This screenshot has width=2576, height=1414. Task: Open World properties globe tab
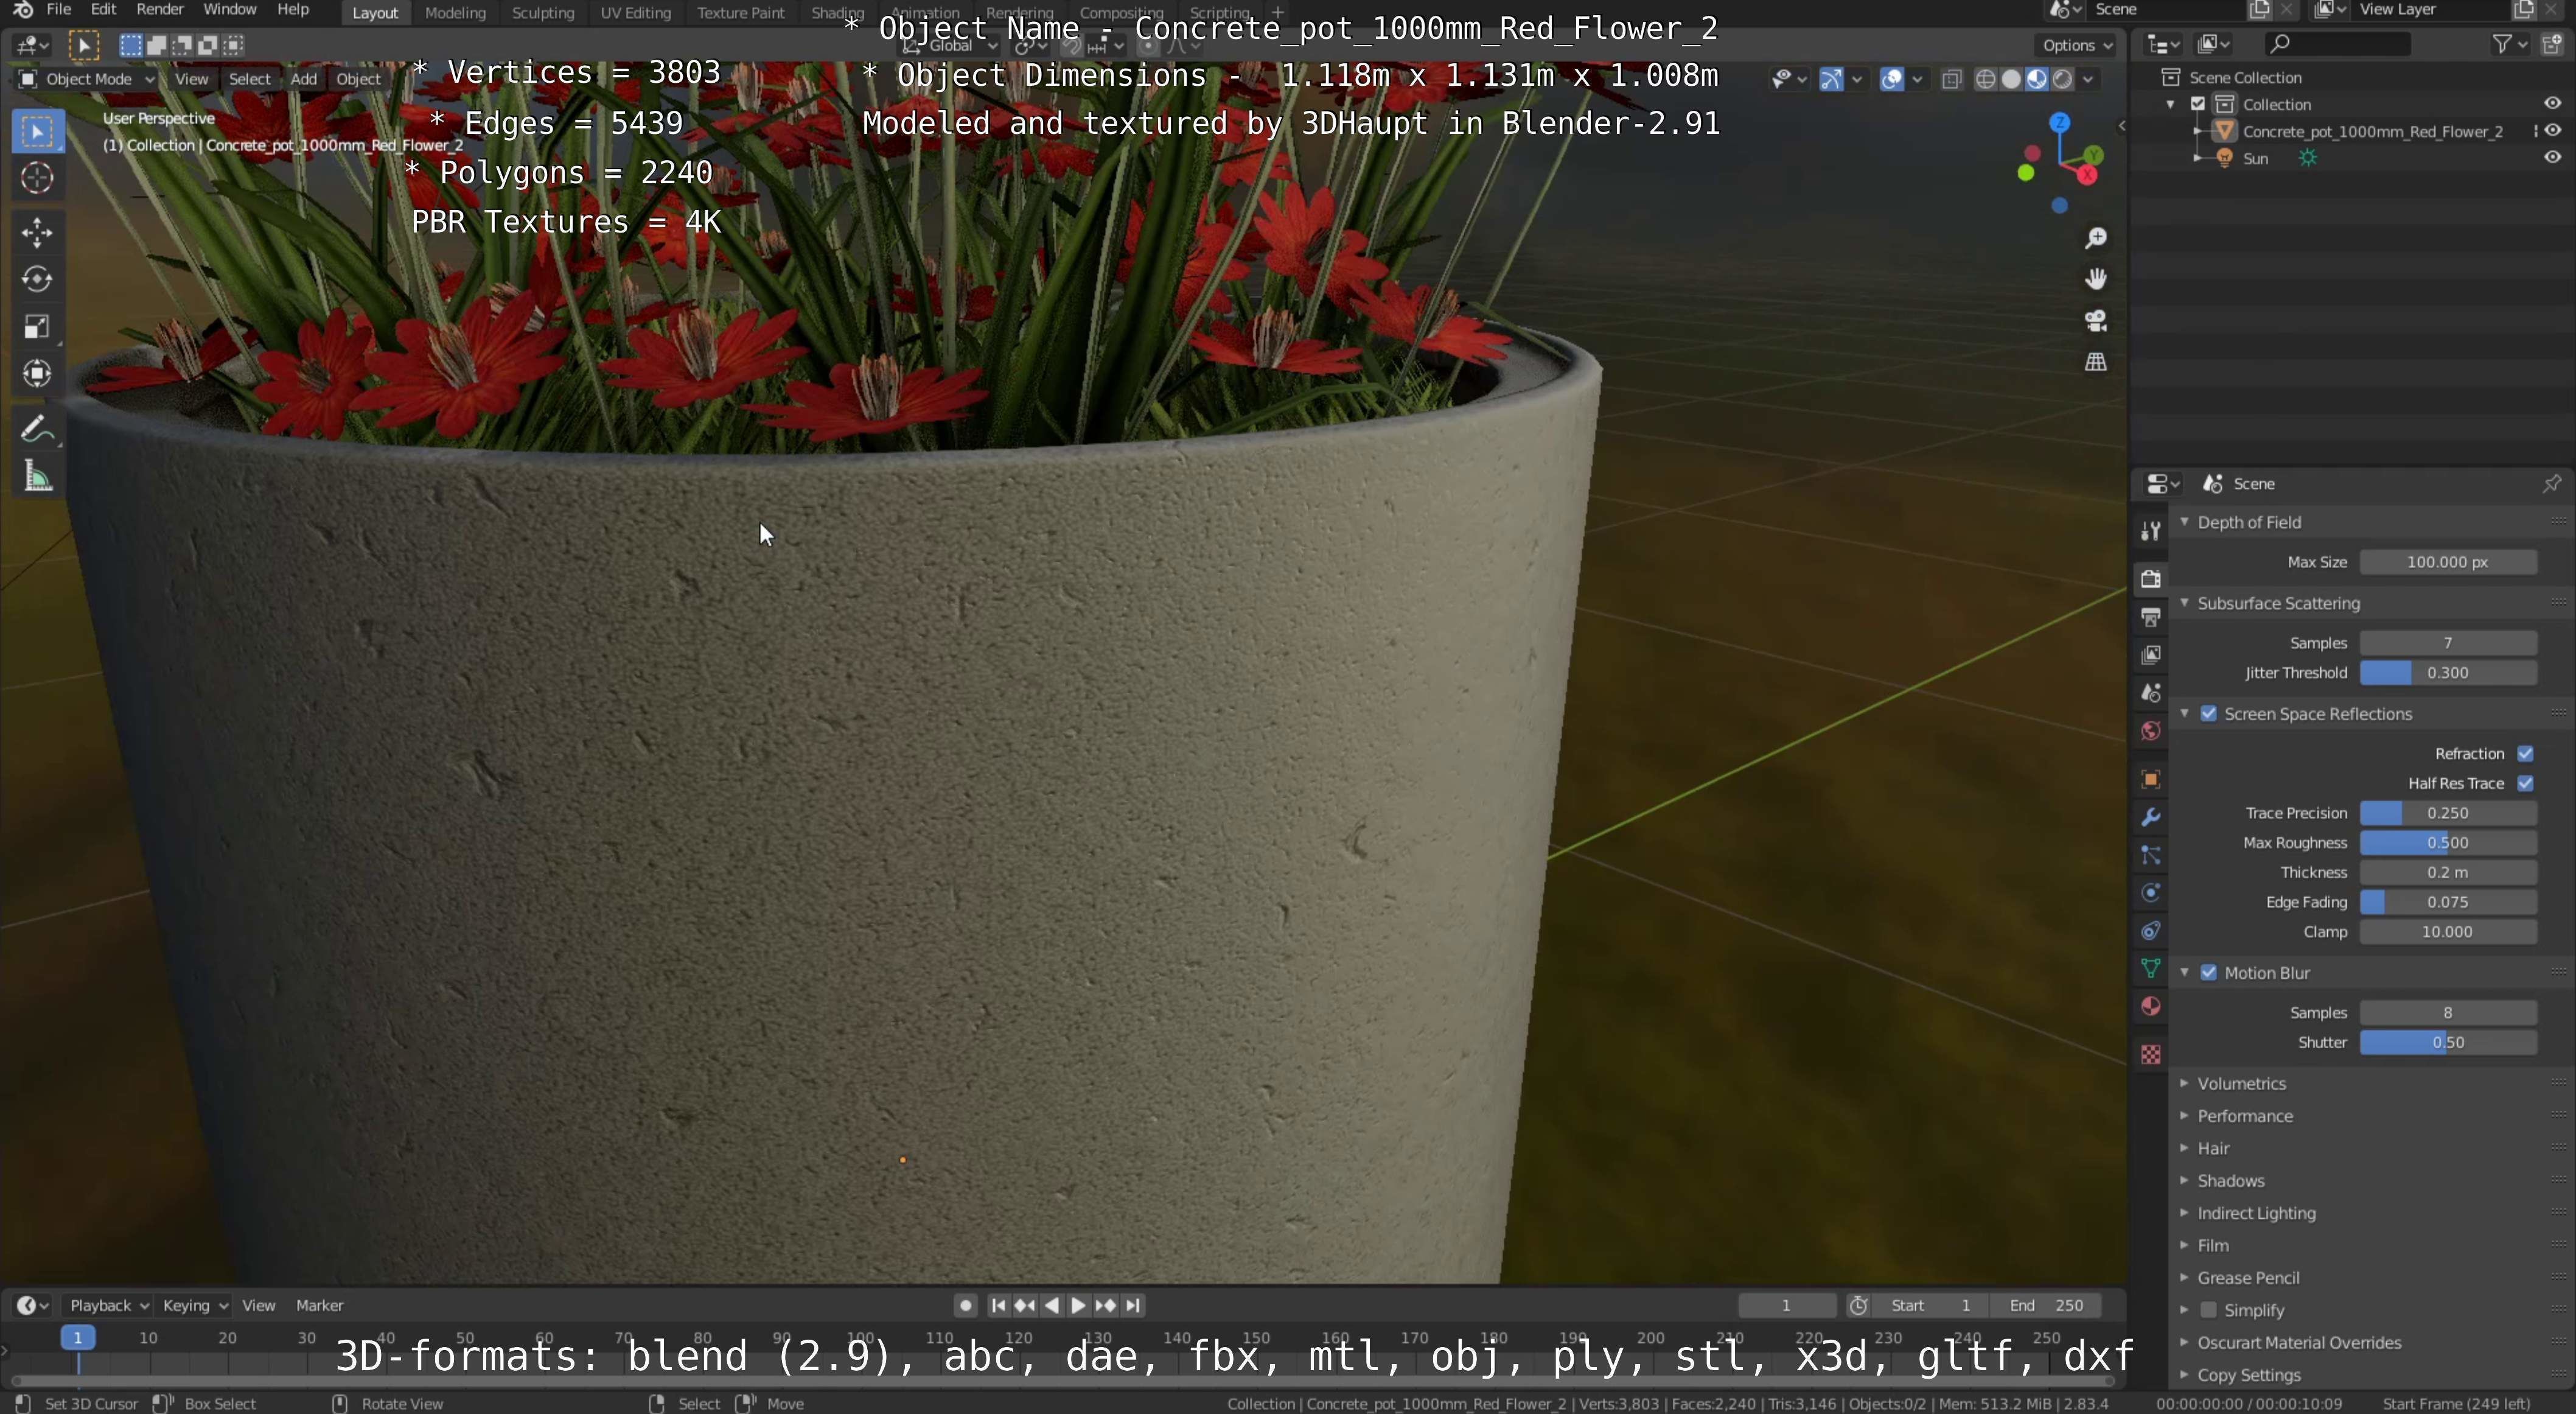2150,731
